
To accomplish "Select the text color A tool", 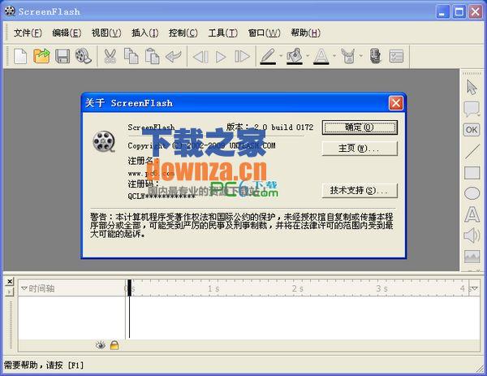I will (321, 56).
